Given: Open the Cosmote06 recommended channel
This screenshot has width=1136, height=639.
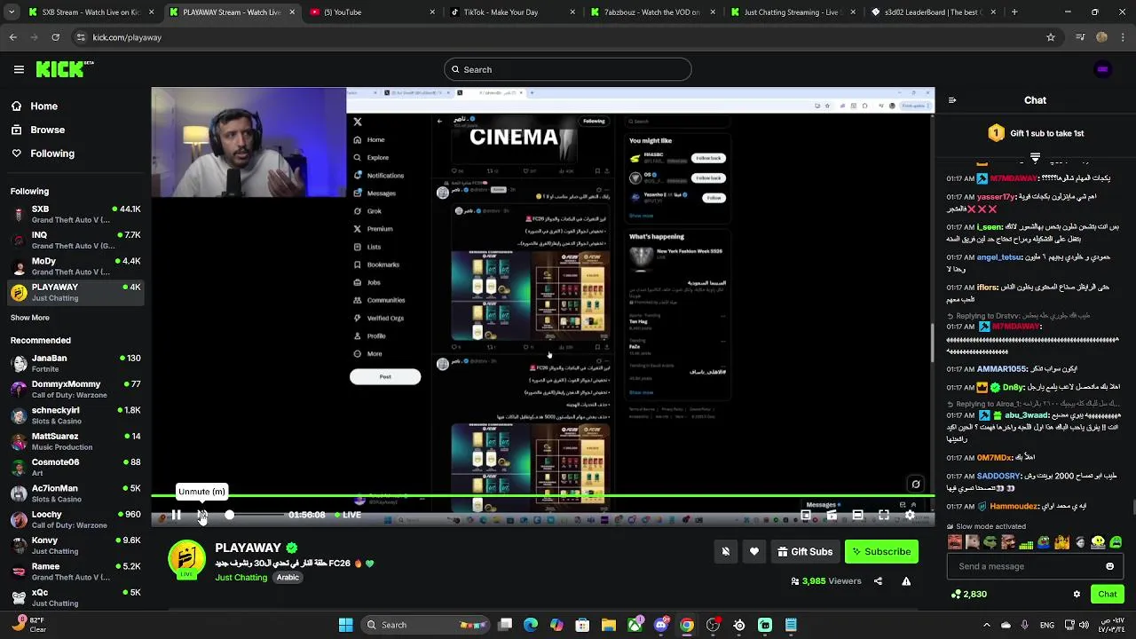Looking at the screenshot, I should click(x=75, y=467).
